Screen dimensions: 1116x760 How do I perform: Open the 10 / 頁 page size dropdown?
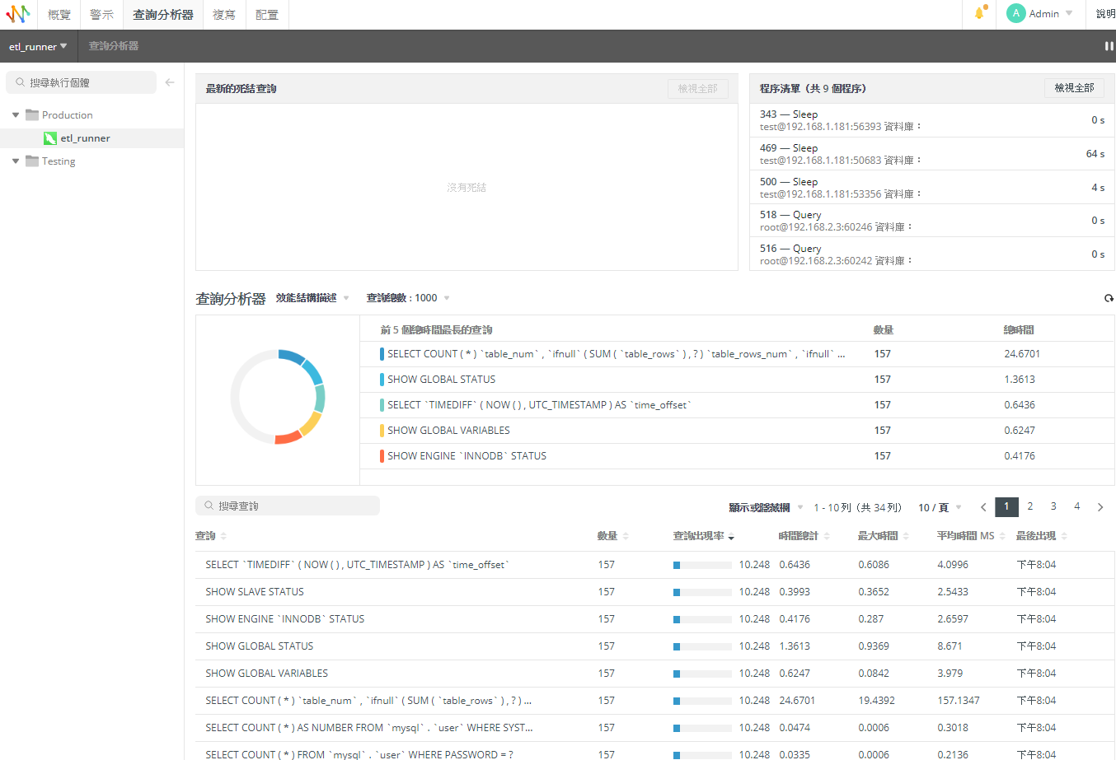click(x=940, y=507)
